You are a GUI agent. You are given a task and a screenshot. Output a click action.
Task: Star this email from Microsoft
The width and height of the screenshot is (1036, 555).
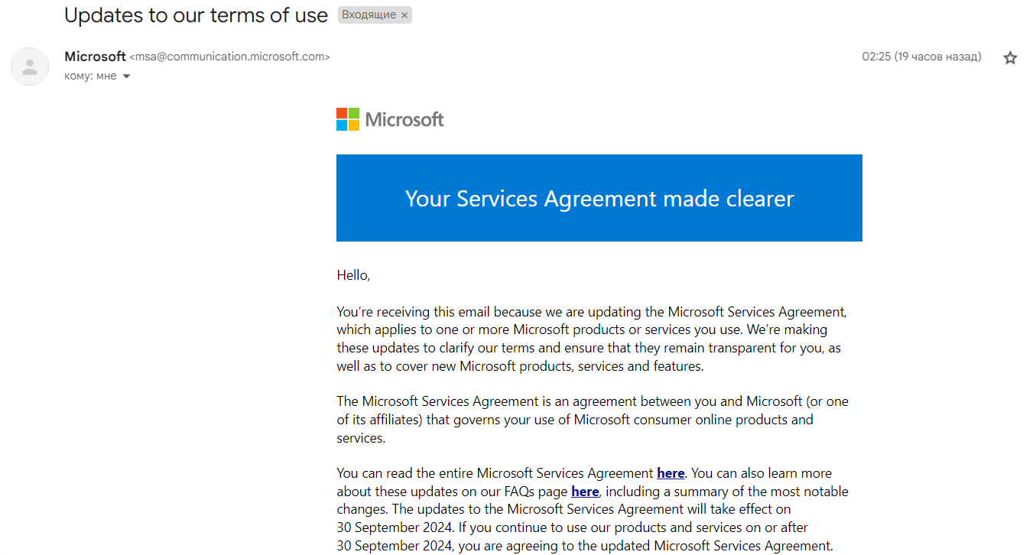[1010, 58]
